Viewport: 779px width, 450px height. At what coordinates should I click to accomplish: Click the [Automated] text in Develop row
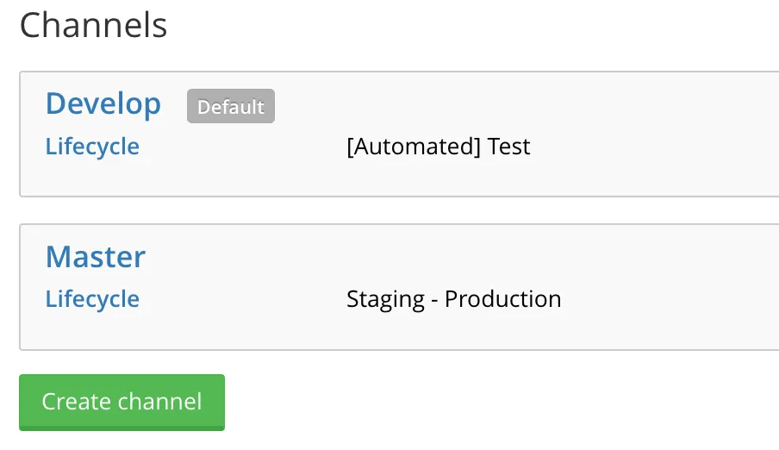(413, 147)
